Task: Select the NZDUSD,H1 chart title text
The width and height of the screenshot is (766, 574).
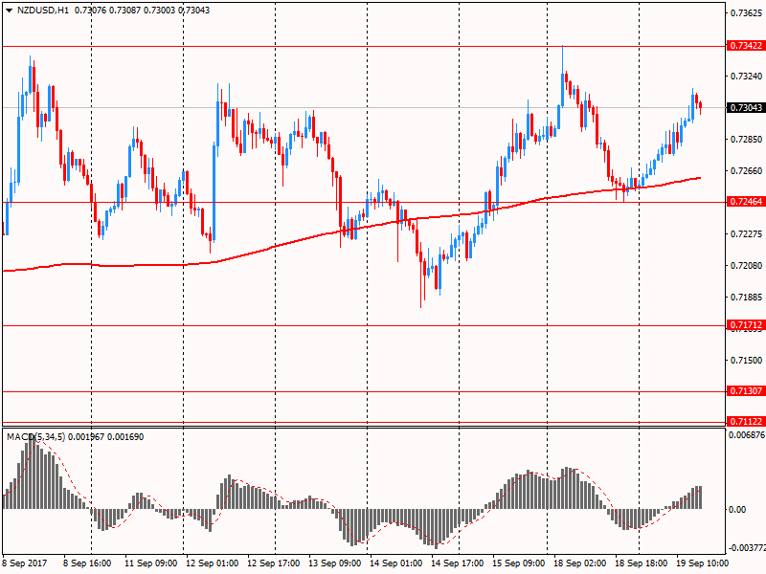Action: (x=43, y=11)
